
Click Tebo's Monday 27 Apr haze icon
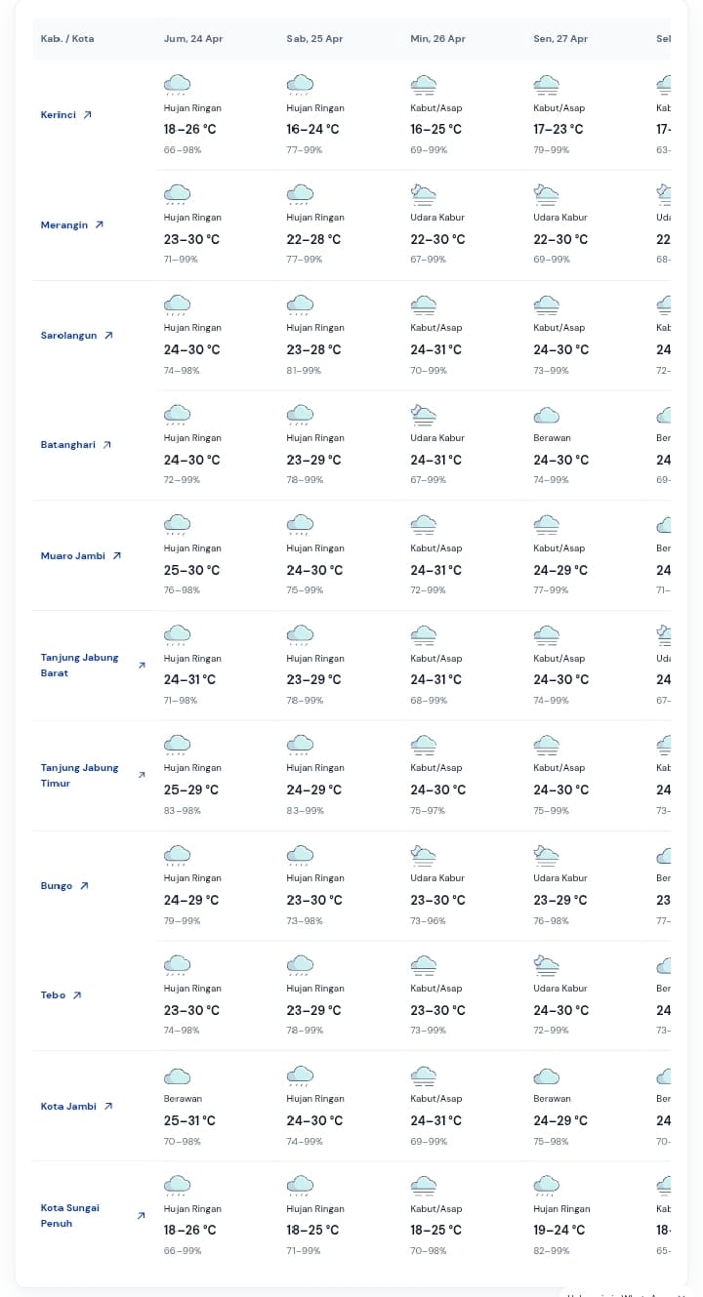point(546,966)
